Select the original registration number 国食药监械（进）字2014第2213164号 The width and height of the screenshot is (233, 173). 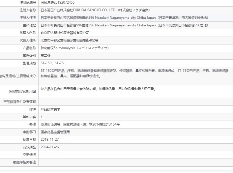91,125
